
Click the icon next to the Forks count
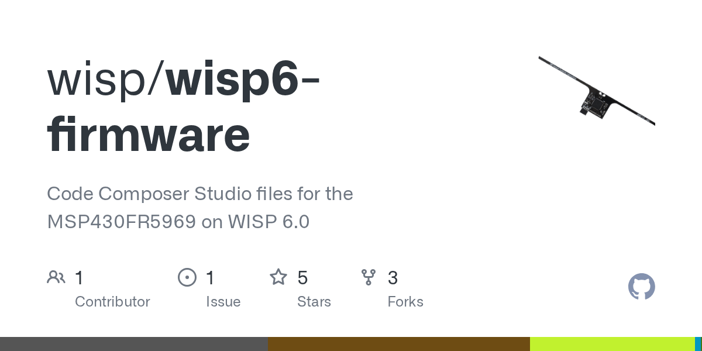pos(369,277)
